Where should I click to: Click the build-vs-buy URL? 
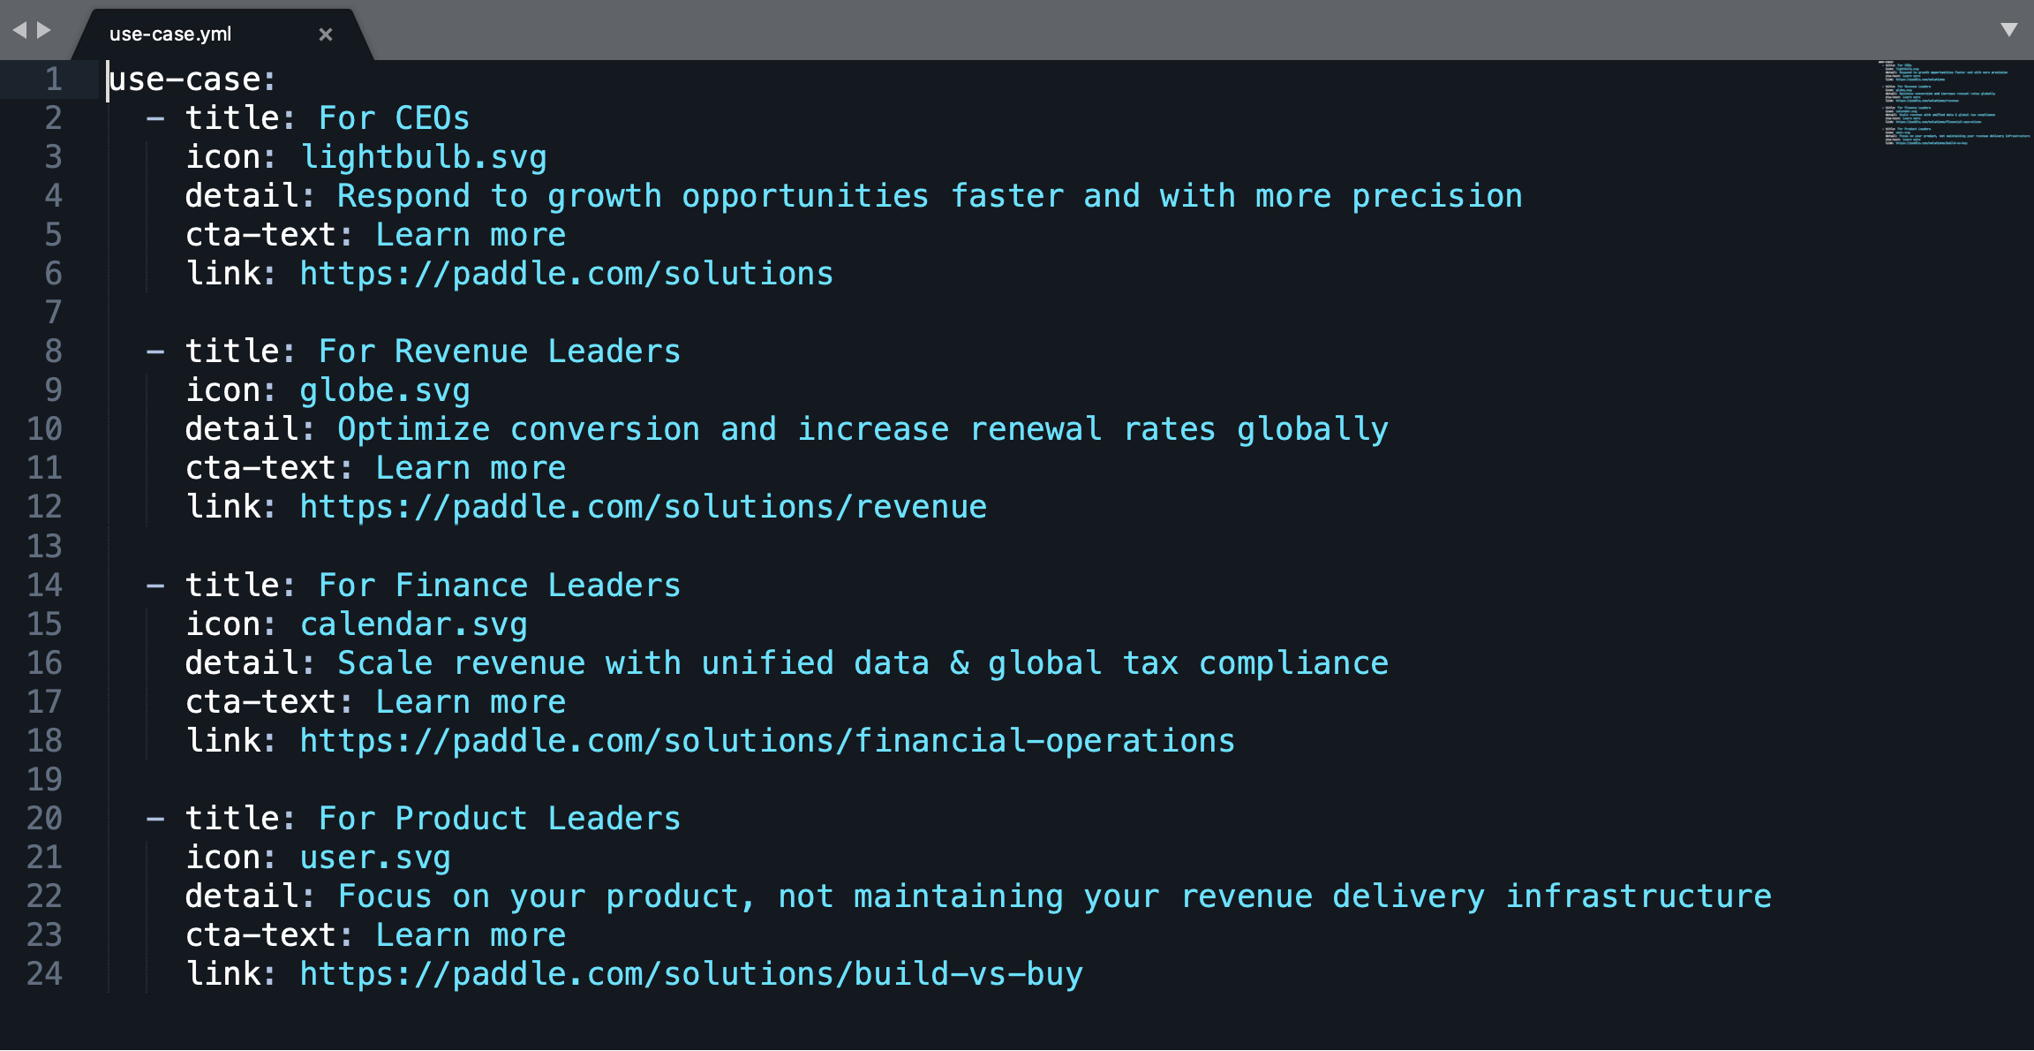pos(690,974)
